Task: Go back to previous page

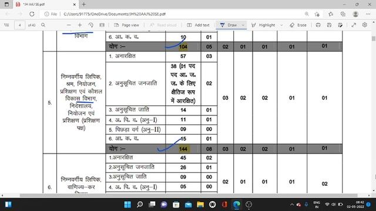Action: (8, 14)
